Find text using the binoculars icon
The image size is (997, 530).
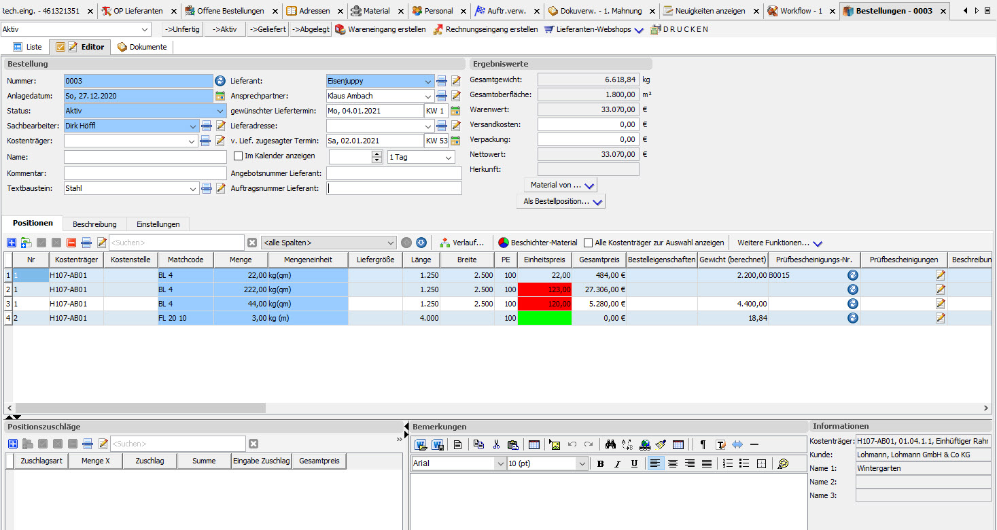[x=610, y=444]
